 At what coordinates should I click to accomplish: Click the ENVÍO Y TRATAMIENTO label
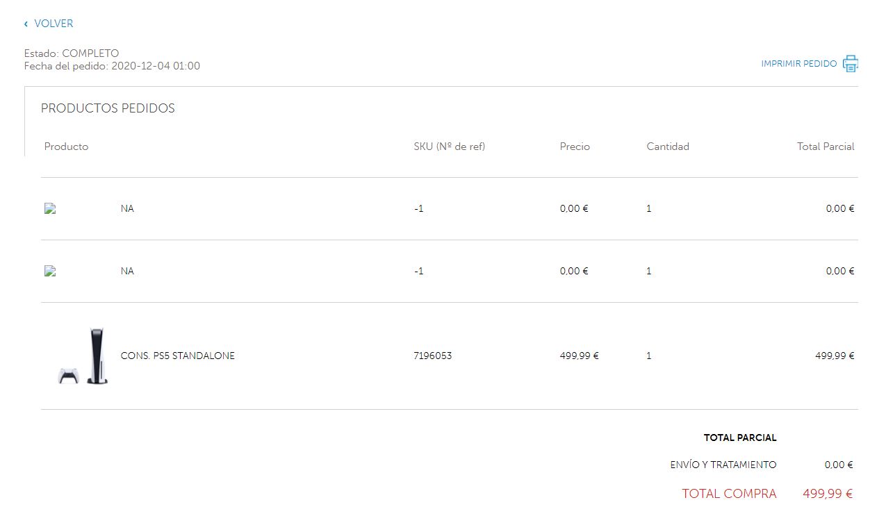click(x=723, y=465)
